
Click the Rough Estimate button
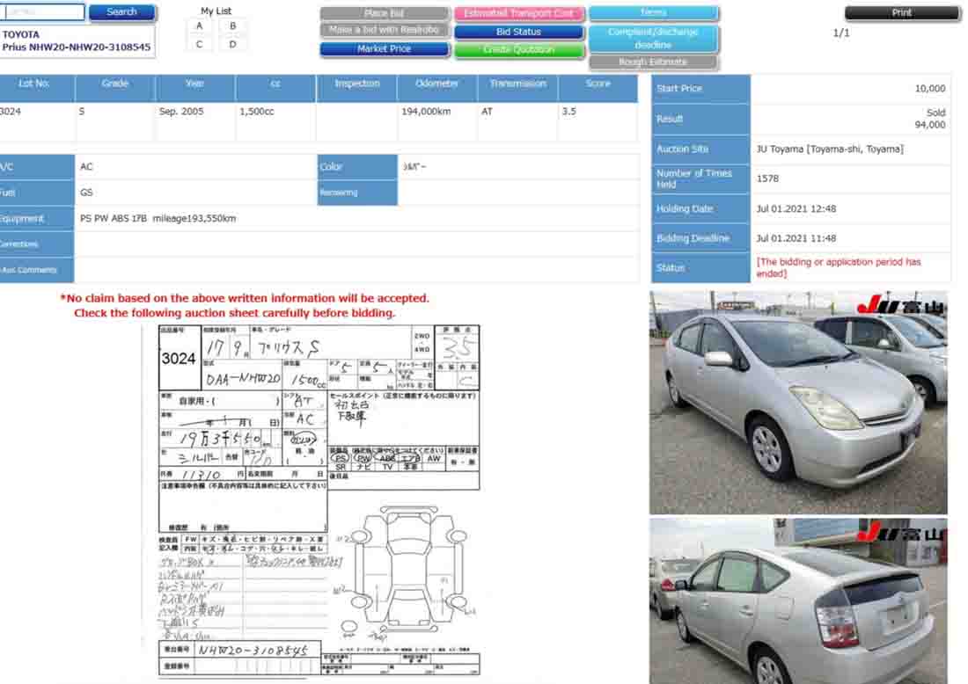pyautogui.click(x=653, y=62)
